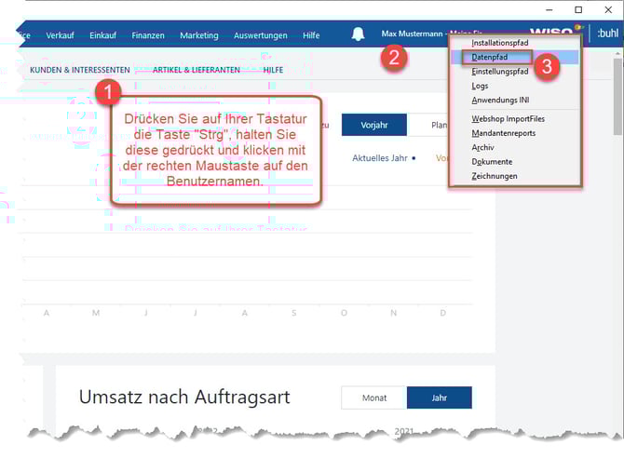This screenshot has height=458, width=624.
Task: Switch the Umsatz chart to Jahr
Action: tap(439, 397)
